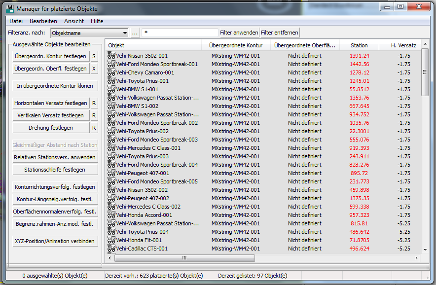
Task: Click vehicle icon of Vehi-BMW S1-002 row
Action: tap(111, 106)
